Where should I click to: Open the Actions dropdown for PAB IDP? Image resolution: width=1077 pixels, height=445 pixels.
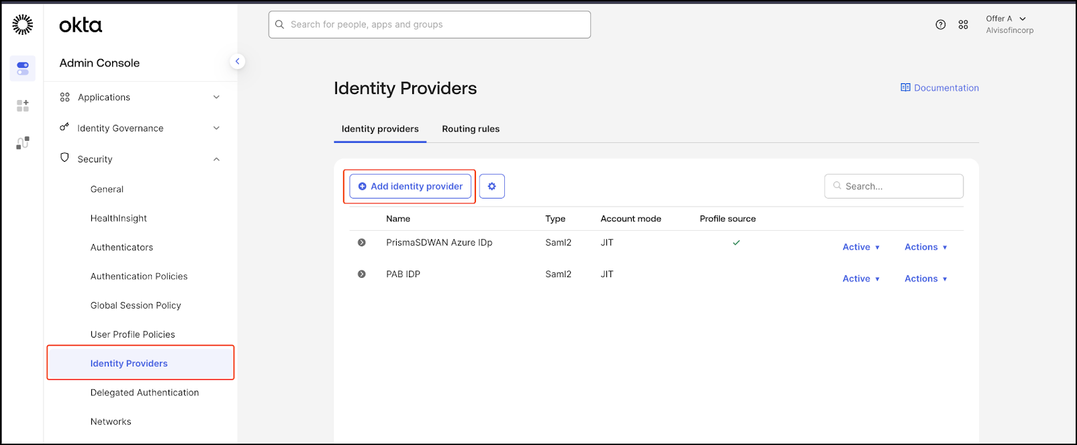925,279
